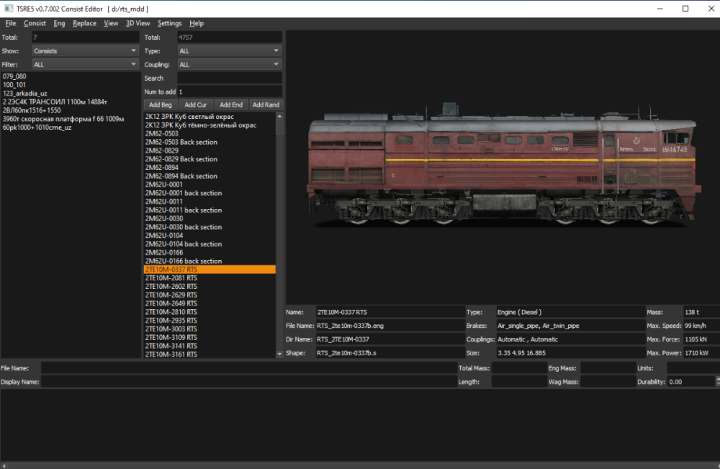The height and width of the screenshot is (469, 720).
Task: Click the Add End button
Action: (x=231, y=105)
